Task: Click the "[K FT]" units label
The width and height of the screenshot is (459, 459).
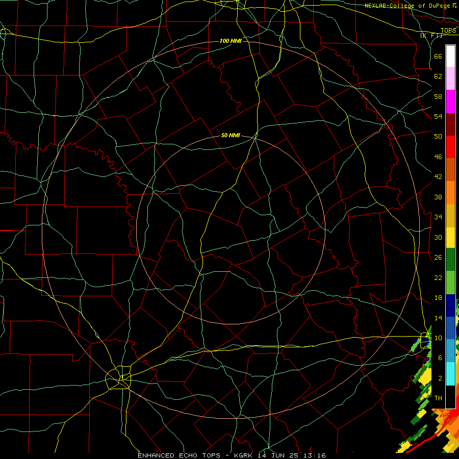Action: click(x=431, y=36)
